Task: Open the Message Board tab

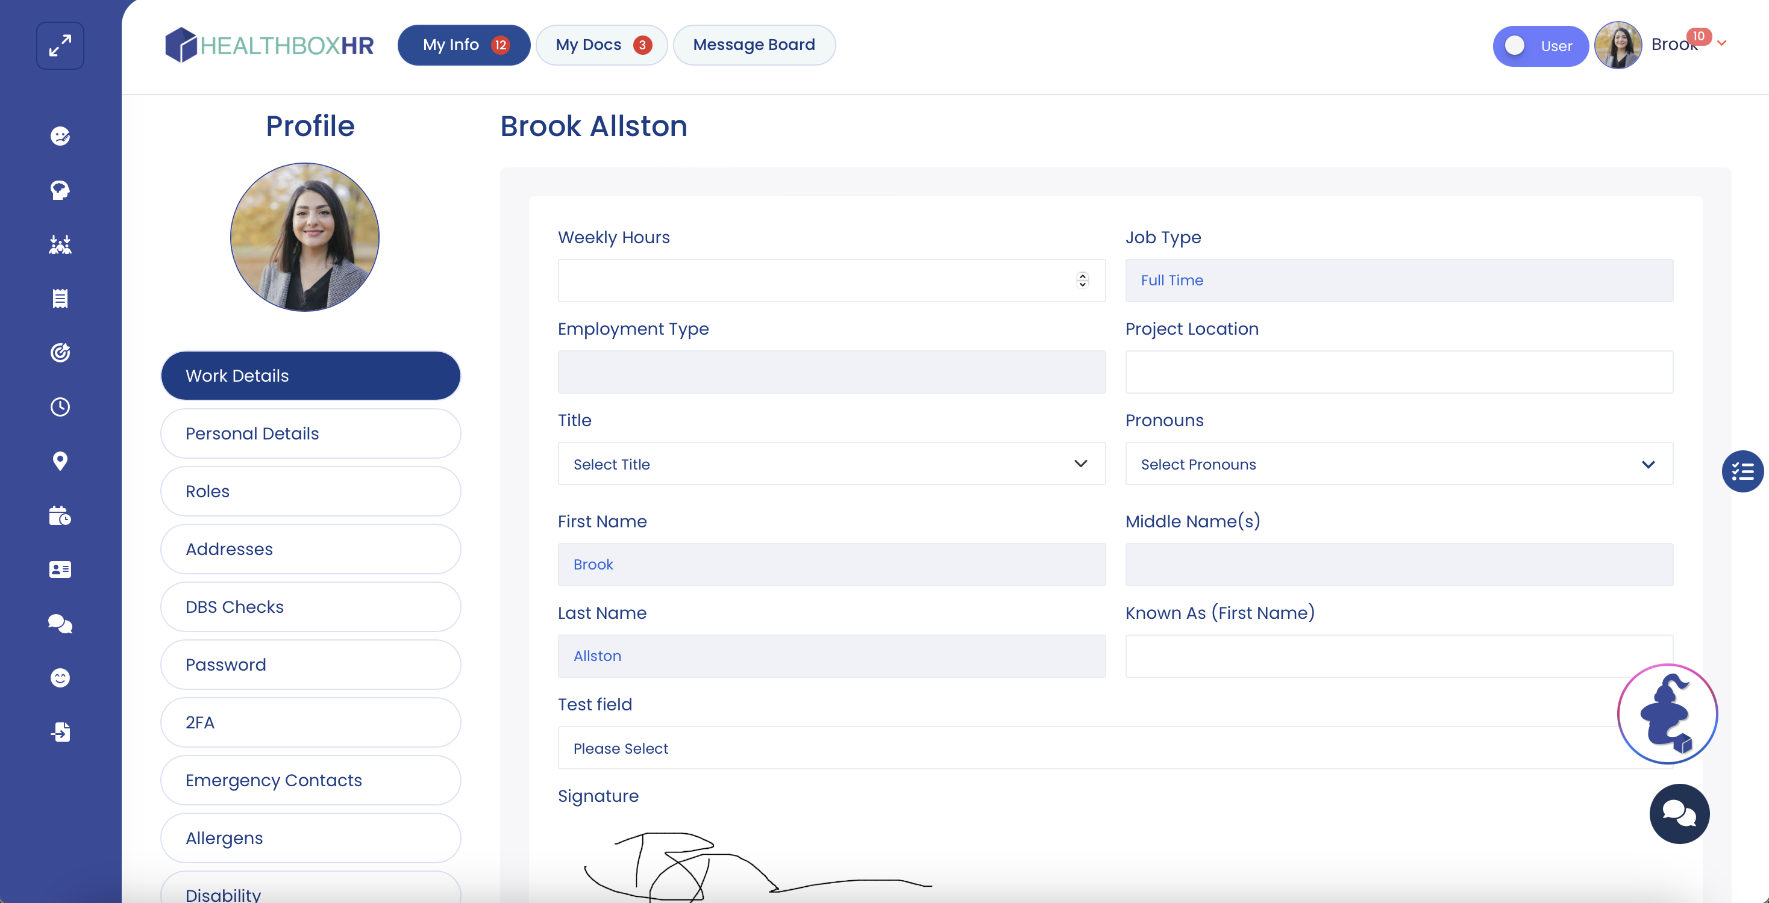Action: (x=754, y=45)
